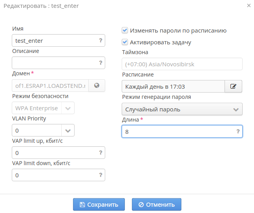Click into the empty Описание field

pos(54,62)
